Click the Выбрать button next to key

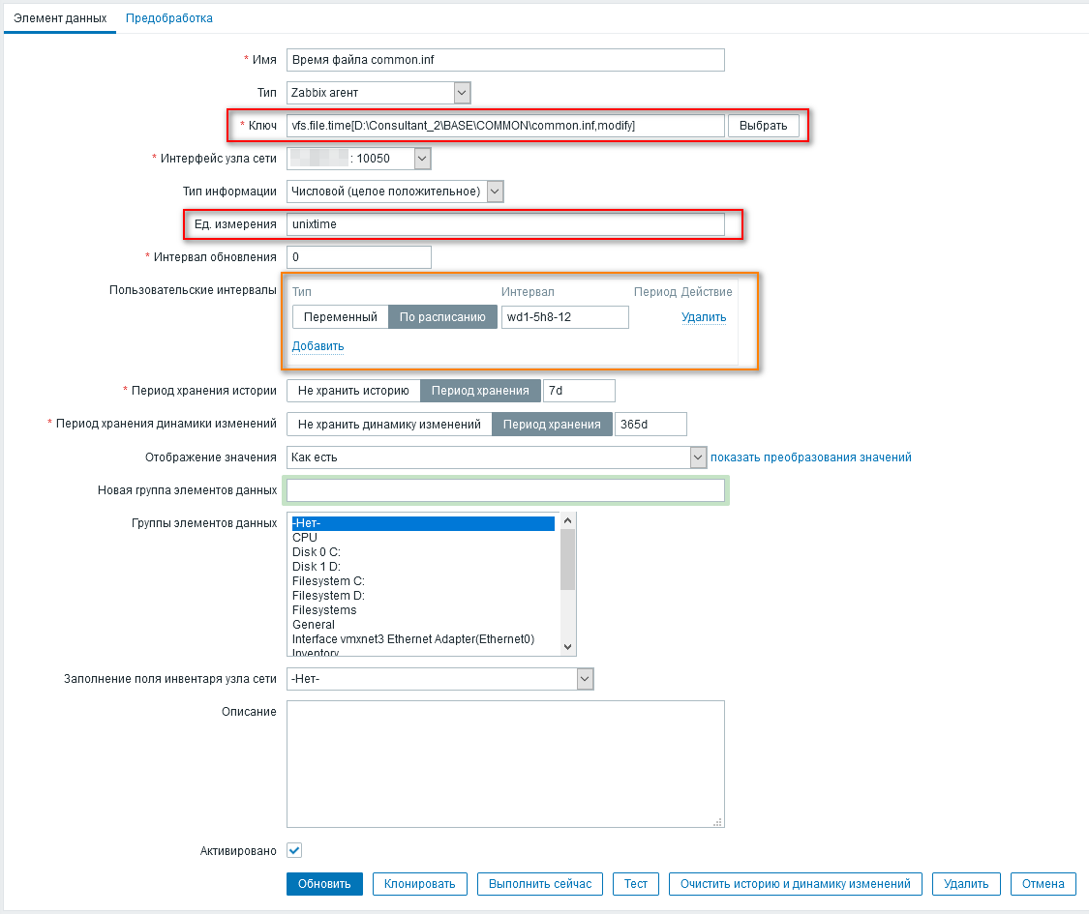point(763,126)
